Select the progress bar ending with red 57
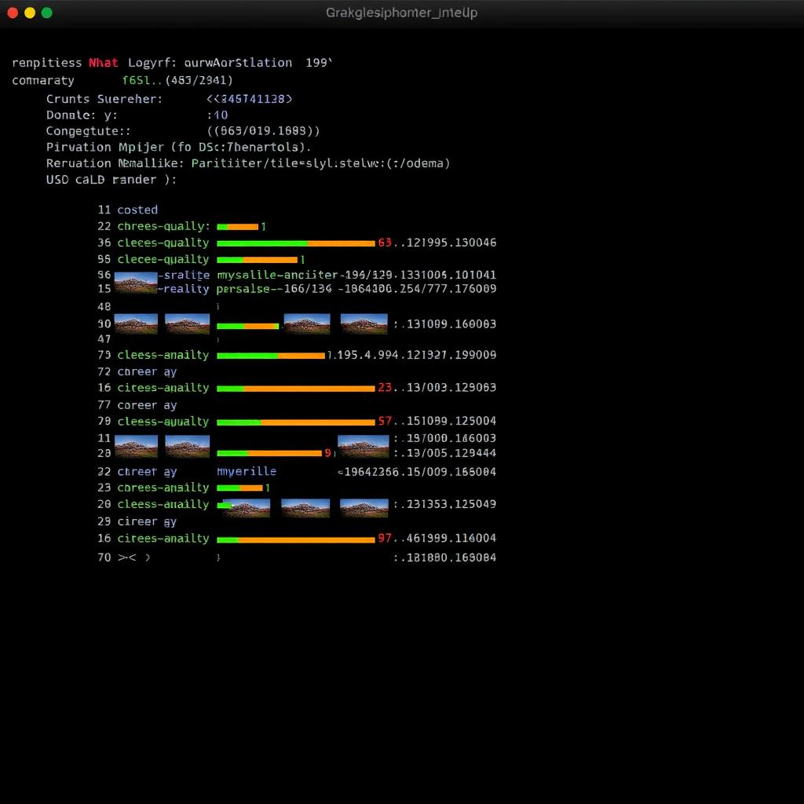804x804 pixels. (295, 422)
